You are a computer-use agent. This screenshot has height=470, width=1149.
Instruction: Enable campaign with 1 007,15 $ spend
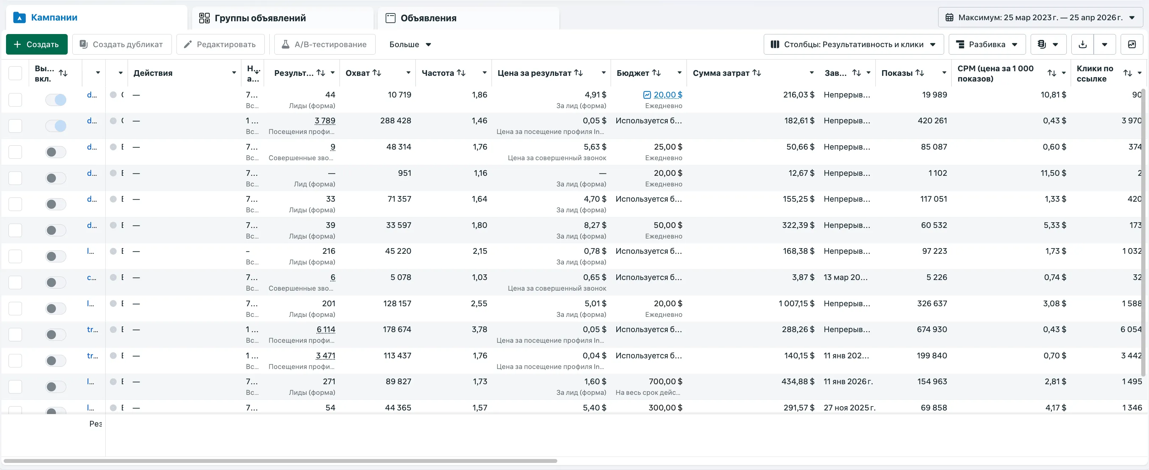pyautogui.click(x=56, y=309)
